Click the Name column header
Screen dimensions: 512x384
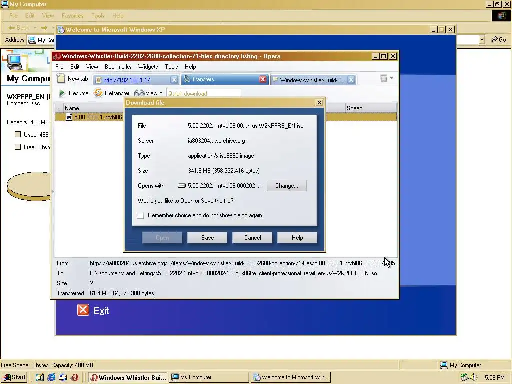coord(93,108)
